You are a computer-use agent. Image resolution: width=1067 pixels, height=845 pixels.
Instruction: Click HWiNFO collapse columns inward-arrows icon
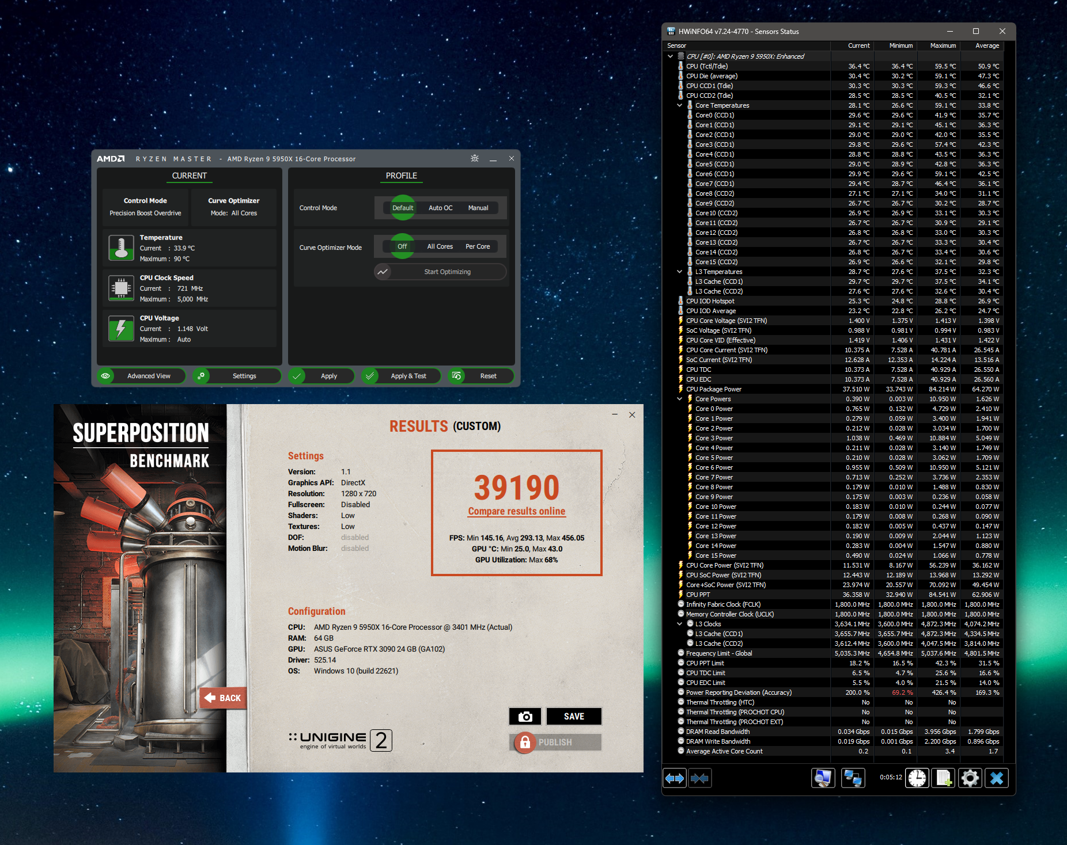tap(700, 778)
